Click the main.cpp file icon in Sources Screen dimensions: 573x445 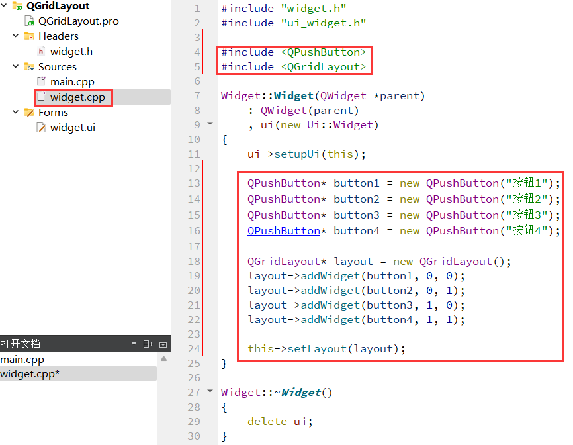click(41, 81)
